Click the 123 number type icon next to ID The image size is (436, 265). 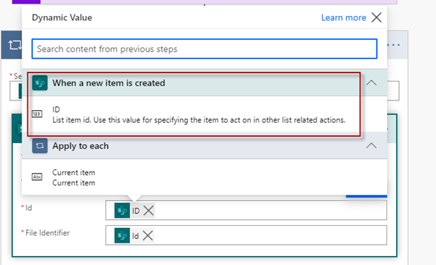[x=37, y=114]
